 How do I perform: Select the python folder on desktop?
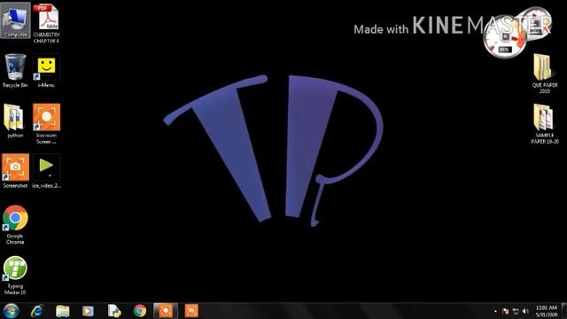click(15, 121)
